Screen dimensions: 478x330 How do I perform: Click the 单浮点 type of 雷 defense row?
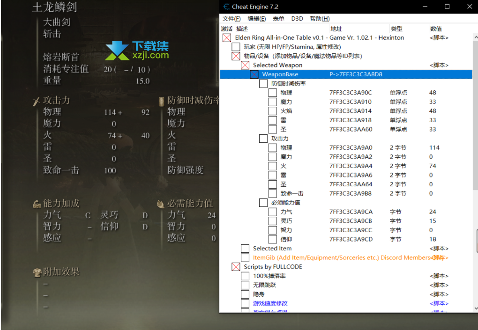tap(398, 120)
